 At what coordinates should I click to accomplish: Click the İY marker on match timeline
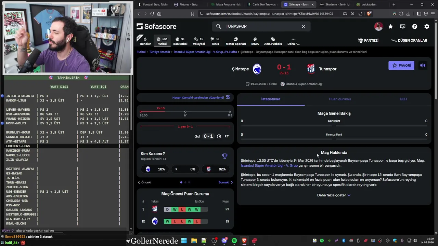pyautogui.click(x=185, y=112)
